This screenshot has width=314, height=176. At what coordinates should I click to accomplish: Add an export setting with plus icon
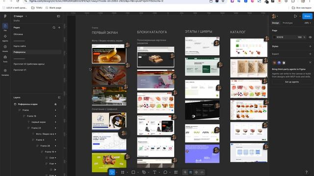[x=310, y=54]
